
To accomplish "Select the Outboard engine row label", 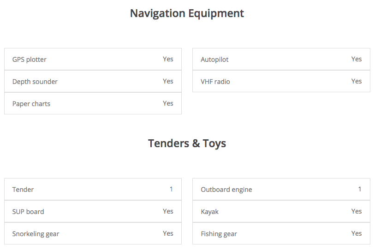I will [226, 190].
